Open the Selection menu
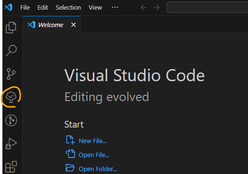 (68, 7)
